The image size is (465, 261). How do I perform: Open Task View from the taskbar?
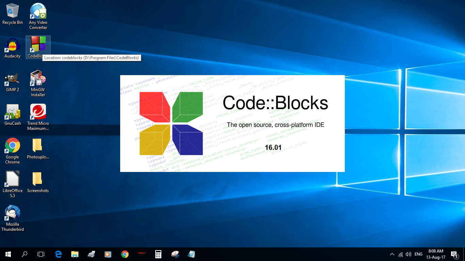click(x=41, y=254)
